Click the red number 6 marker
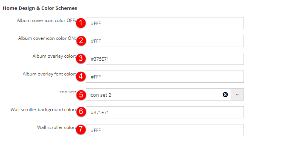Image resolution: width=281 pixels, height=143 pixels. tap(81, 112)
